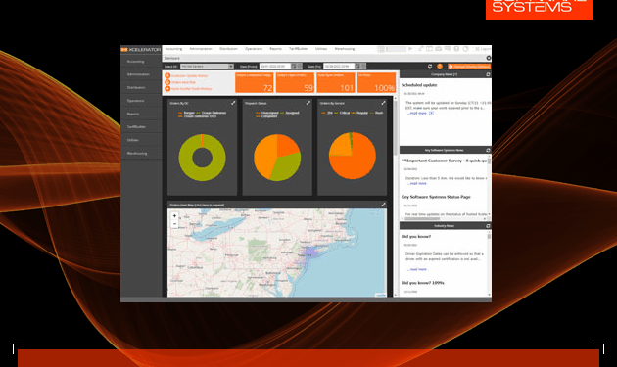Viewport: 617px width, 367px height.
Task: Click the Key Software Systems Status Page headline
Action: [436, 197]
